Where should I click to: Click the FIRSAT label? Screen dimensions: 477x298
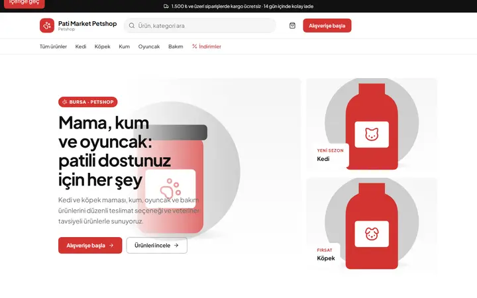tap(325, 250)
